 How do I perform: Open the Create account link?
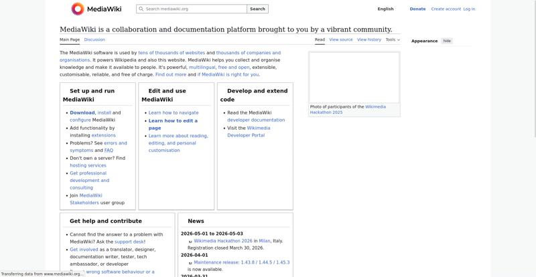446,9
